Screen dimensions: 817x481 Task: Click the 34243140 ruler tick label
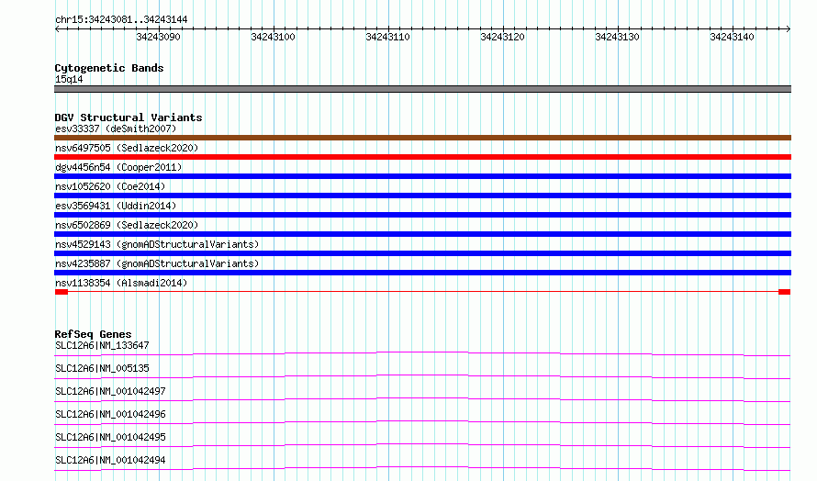pyautogui.click(x=732, y=37)
